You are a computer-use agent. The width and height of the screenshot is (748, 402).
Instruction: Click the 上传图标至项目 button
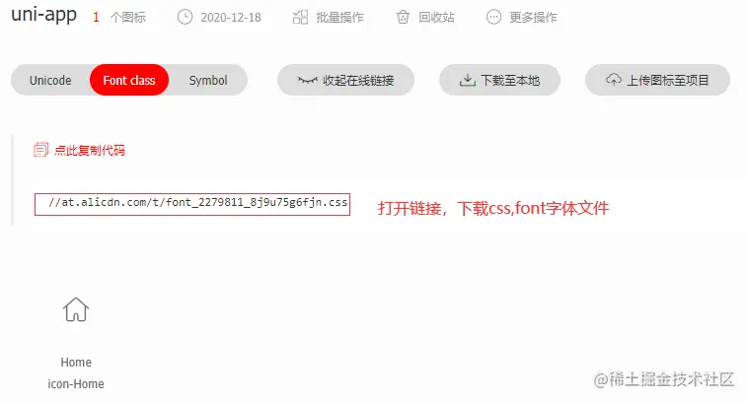[x=657, y=80]
